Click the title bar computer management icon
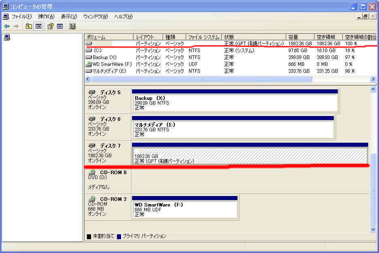The height and width of the screenshot is (253, 379). coord(5,6)
